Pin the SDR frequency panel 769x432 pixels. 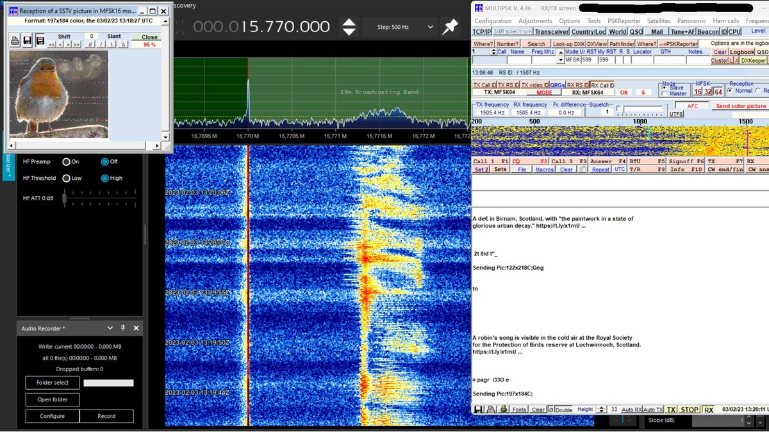tap(451, 26)
